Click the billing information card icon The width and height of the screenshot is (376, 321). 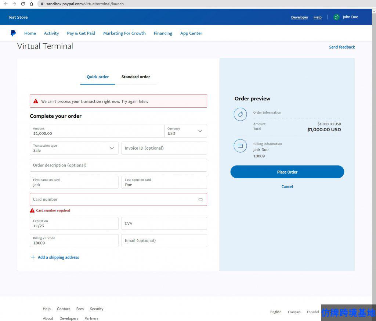[240, 146]
